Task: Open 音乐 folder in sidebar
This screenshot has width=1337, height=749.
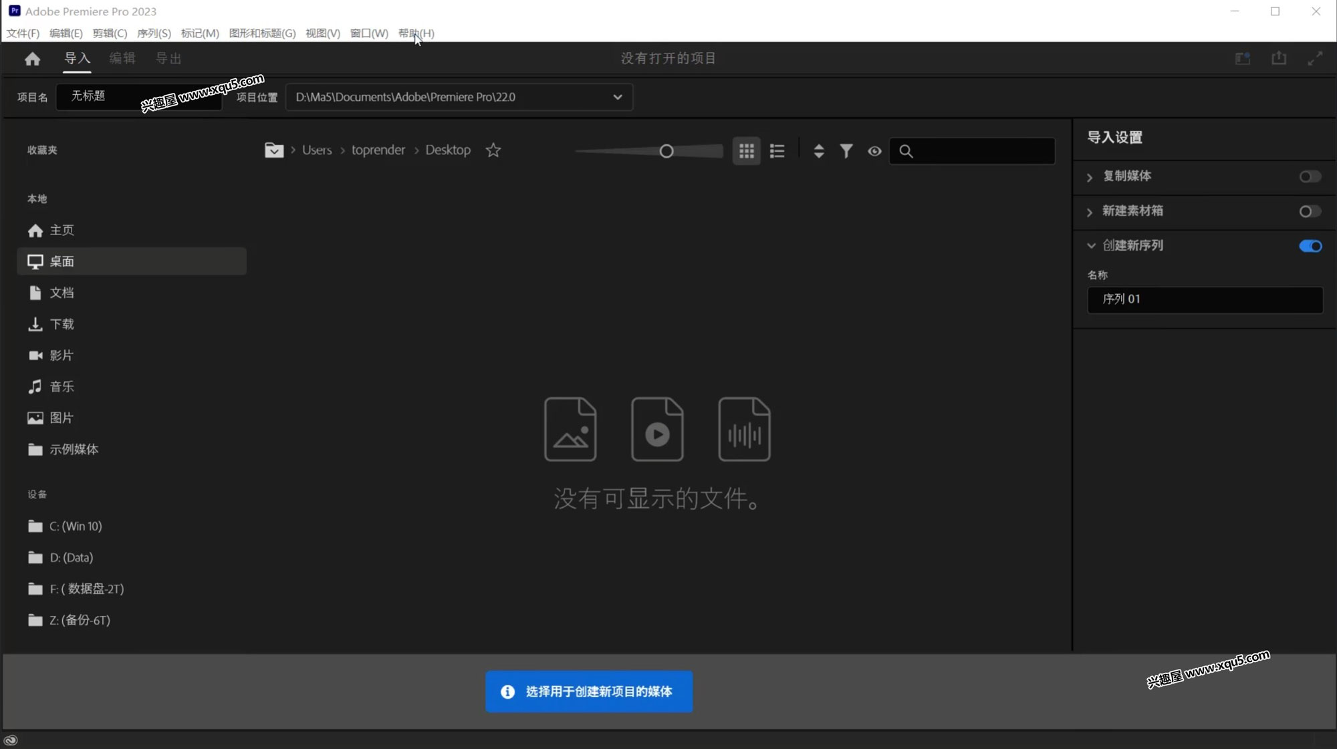Action: (132, 386)
